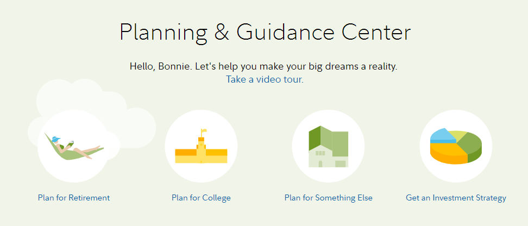Go to Plan for Something Else
Image resolution: width=528 pixels, height=226 pixels.
pyautogui.click(x=328, y=198)
